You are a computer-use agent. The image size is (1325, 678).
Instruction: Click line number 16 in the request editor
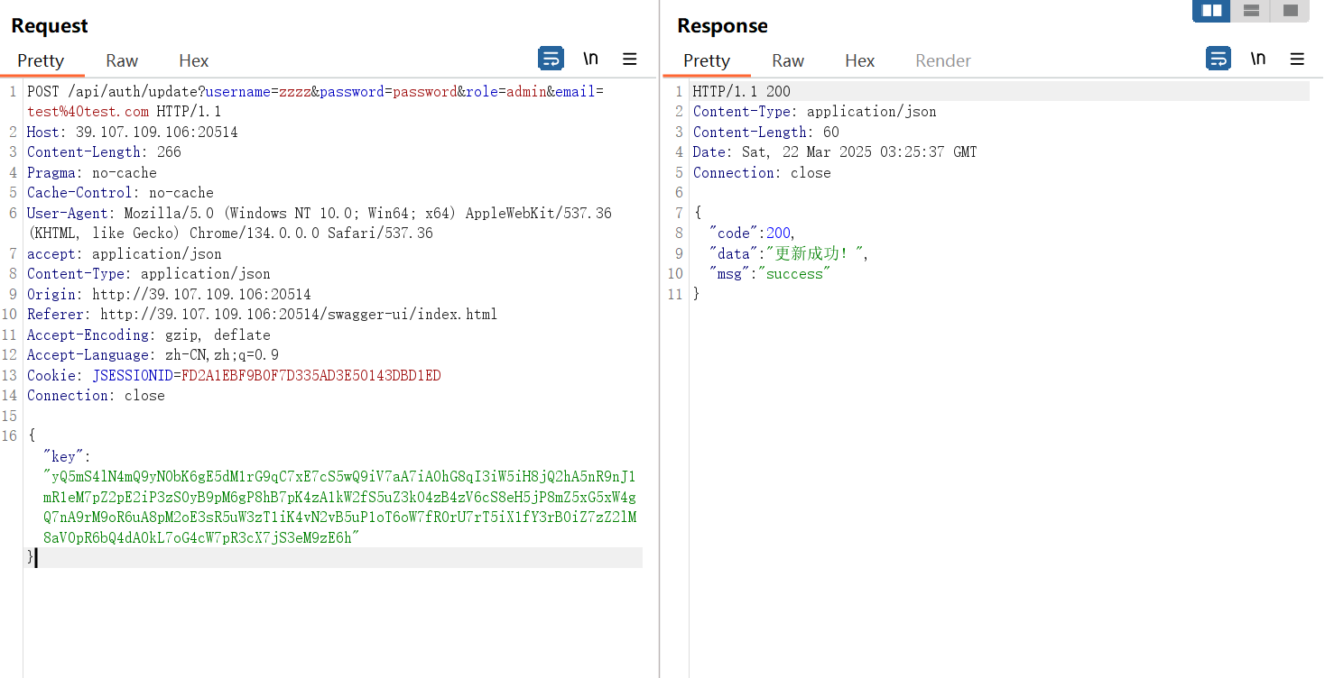pyautogui.click(x=9, y=435)
